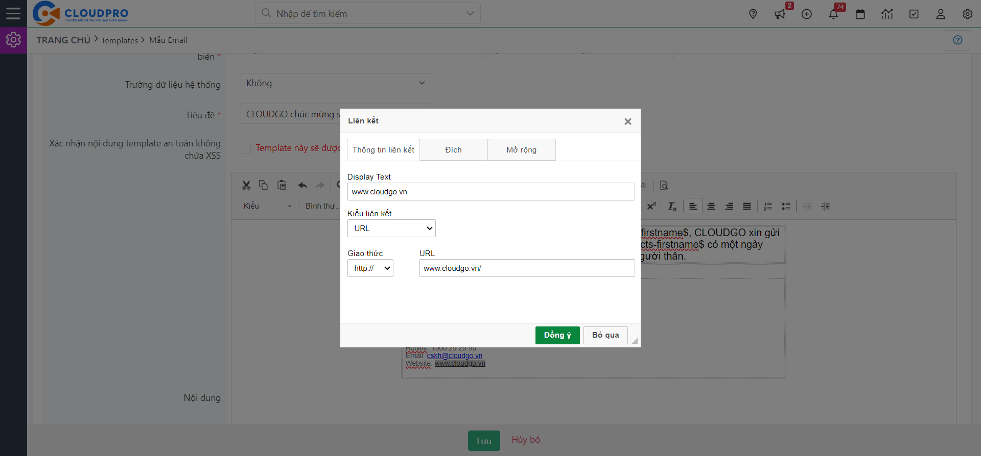
Task: Open the location help pin icon
Action: 753,14
